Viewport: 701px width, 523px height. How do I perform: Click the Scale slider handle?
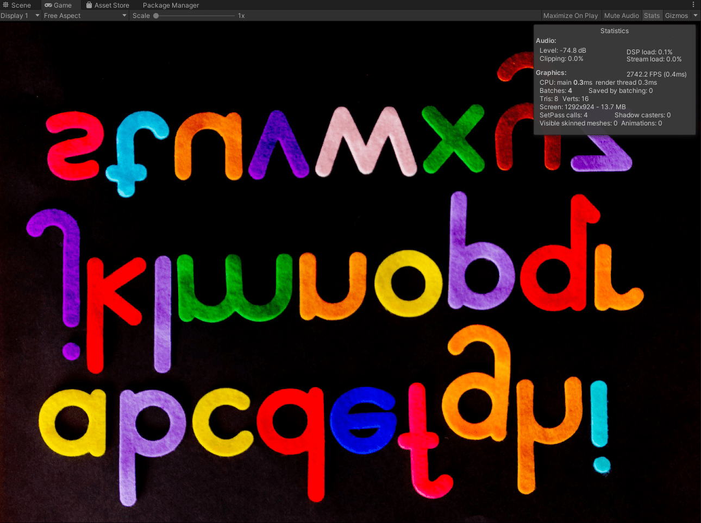[x=156, y=15]
